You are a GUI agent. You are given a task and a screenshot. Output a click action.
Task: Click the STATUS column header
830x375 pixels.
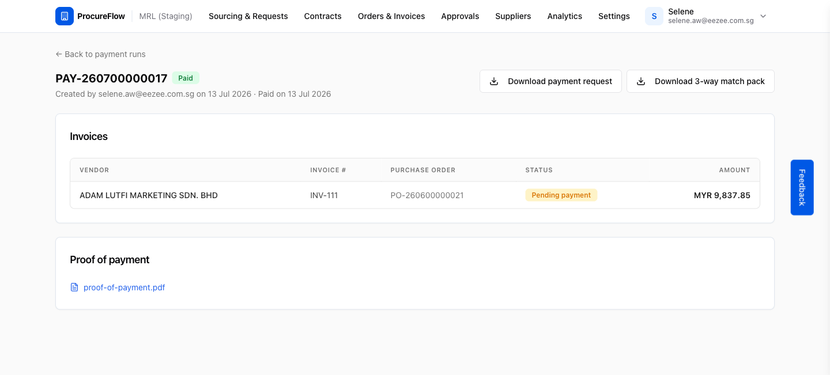point(539,170)
